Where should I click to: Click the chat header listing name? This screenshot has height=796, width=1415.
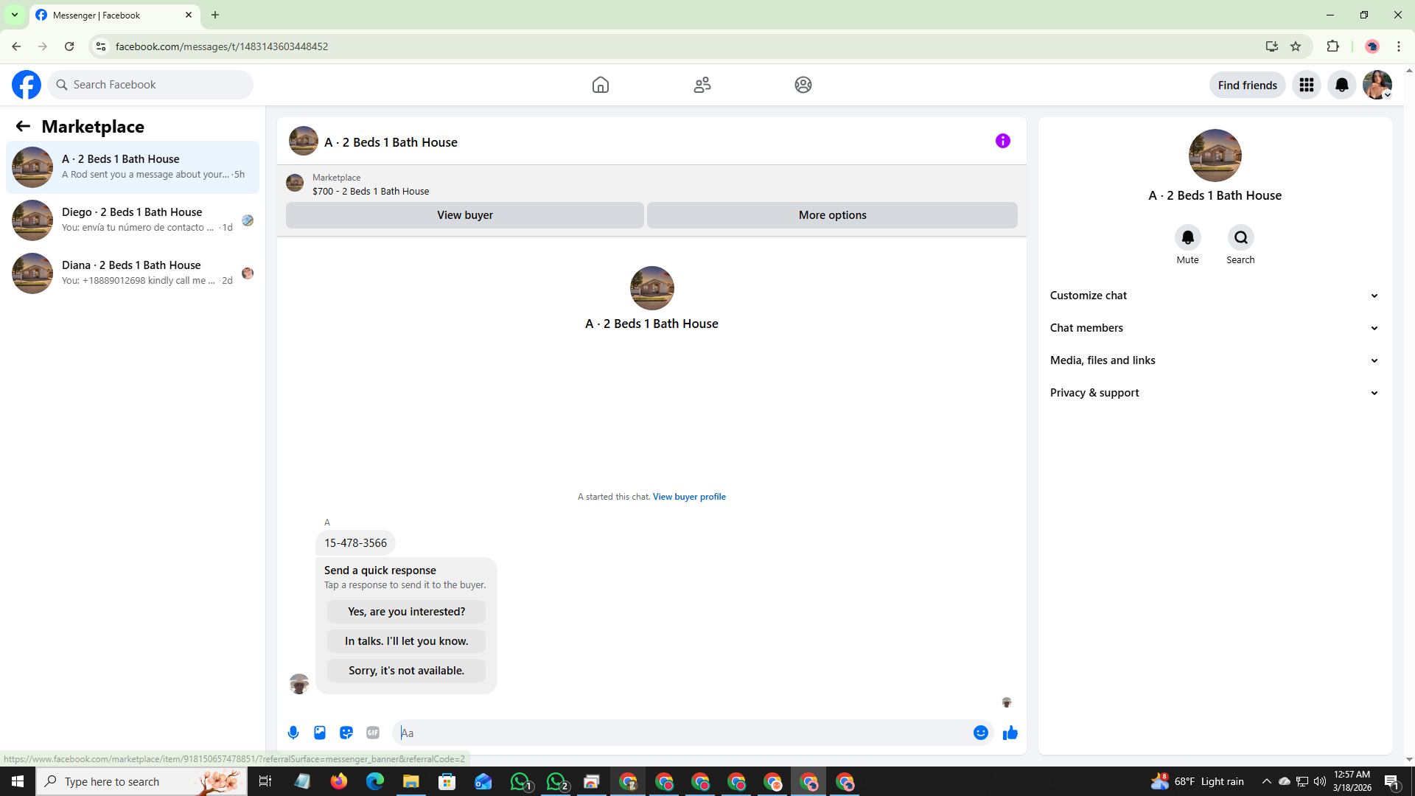(391, 142)
